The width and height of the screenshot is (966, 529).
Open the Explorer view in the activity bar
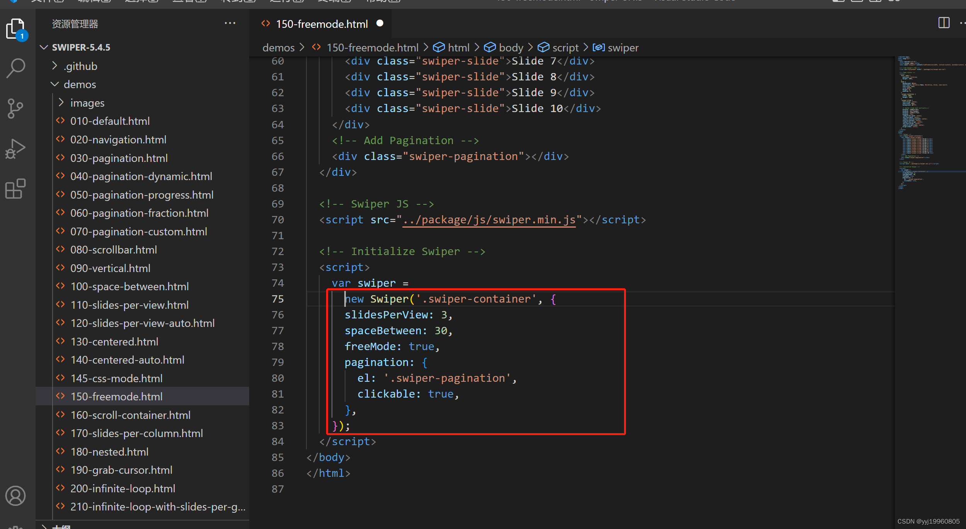15,28
